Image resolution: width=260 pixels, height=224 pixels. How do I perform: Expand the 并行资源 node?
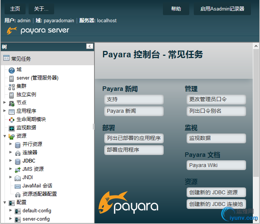pyautogui.click(x=11, y=144)
